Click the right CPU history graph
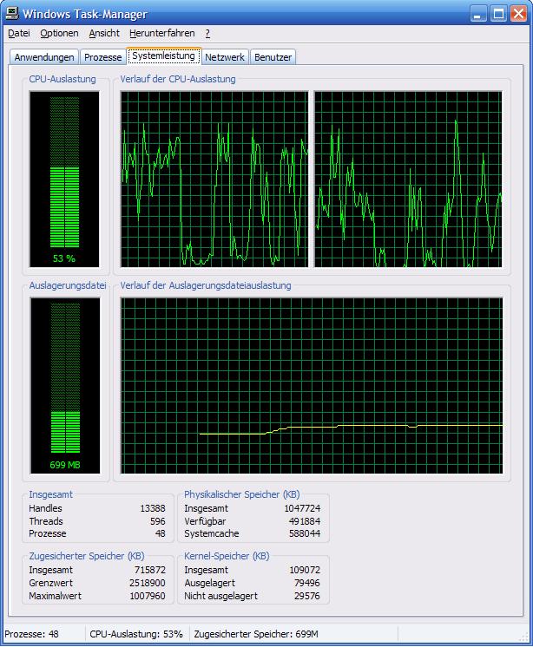This screenshot has height=647, width=533. point(408,179)
